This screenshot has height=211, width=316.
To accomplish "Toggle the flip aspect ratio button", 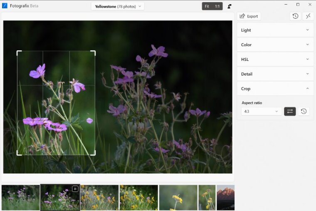I will [x=290, y=111].
